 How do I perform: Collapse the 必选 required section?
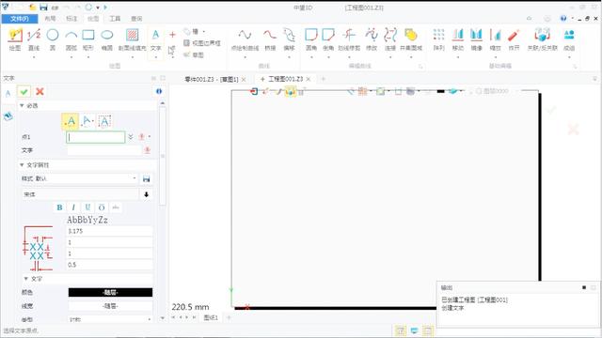pyautogui.click(x=22, y=105)
